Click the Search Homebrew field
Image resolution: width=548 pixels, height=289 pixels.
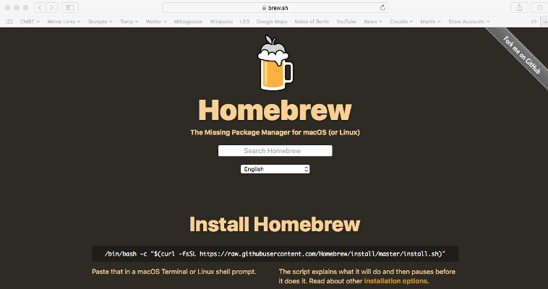pyautogui.click(x=275, y=151)
